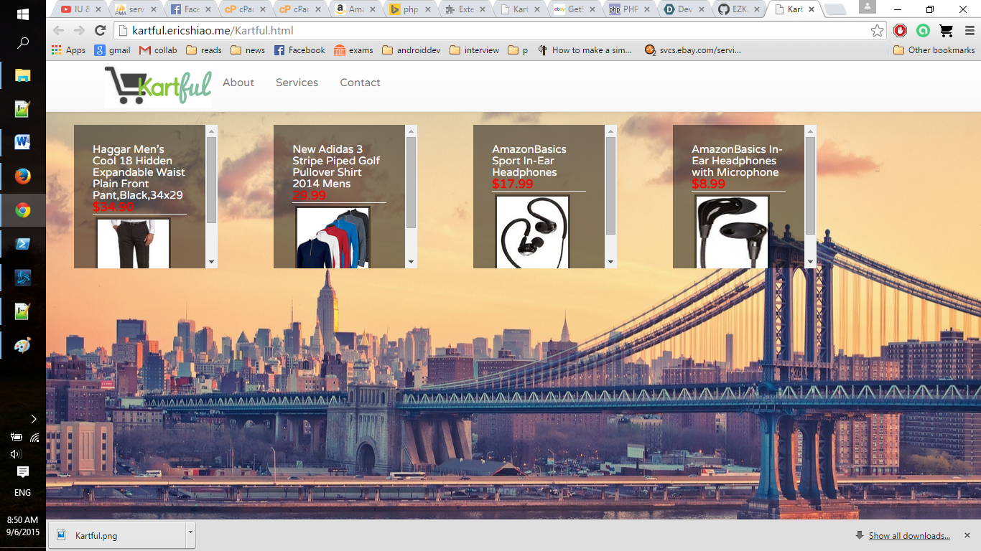Open the exams bookmark
This screenshot has width=981, height=551.
pyautogui.click(x=353, y=50)
